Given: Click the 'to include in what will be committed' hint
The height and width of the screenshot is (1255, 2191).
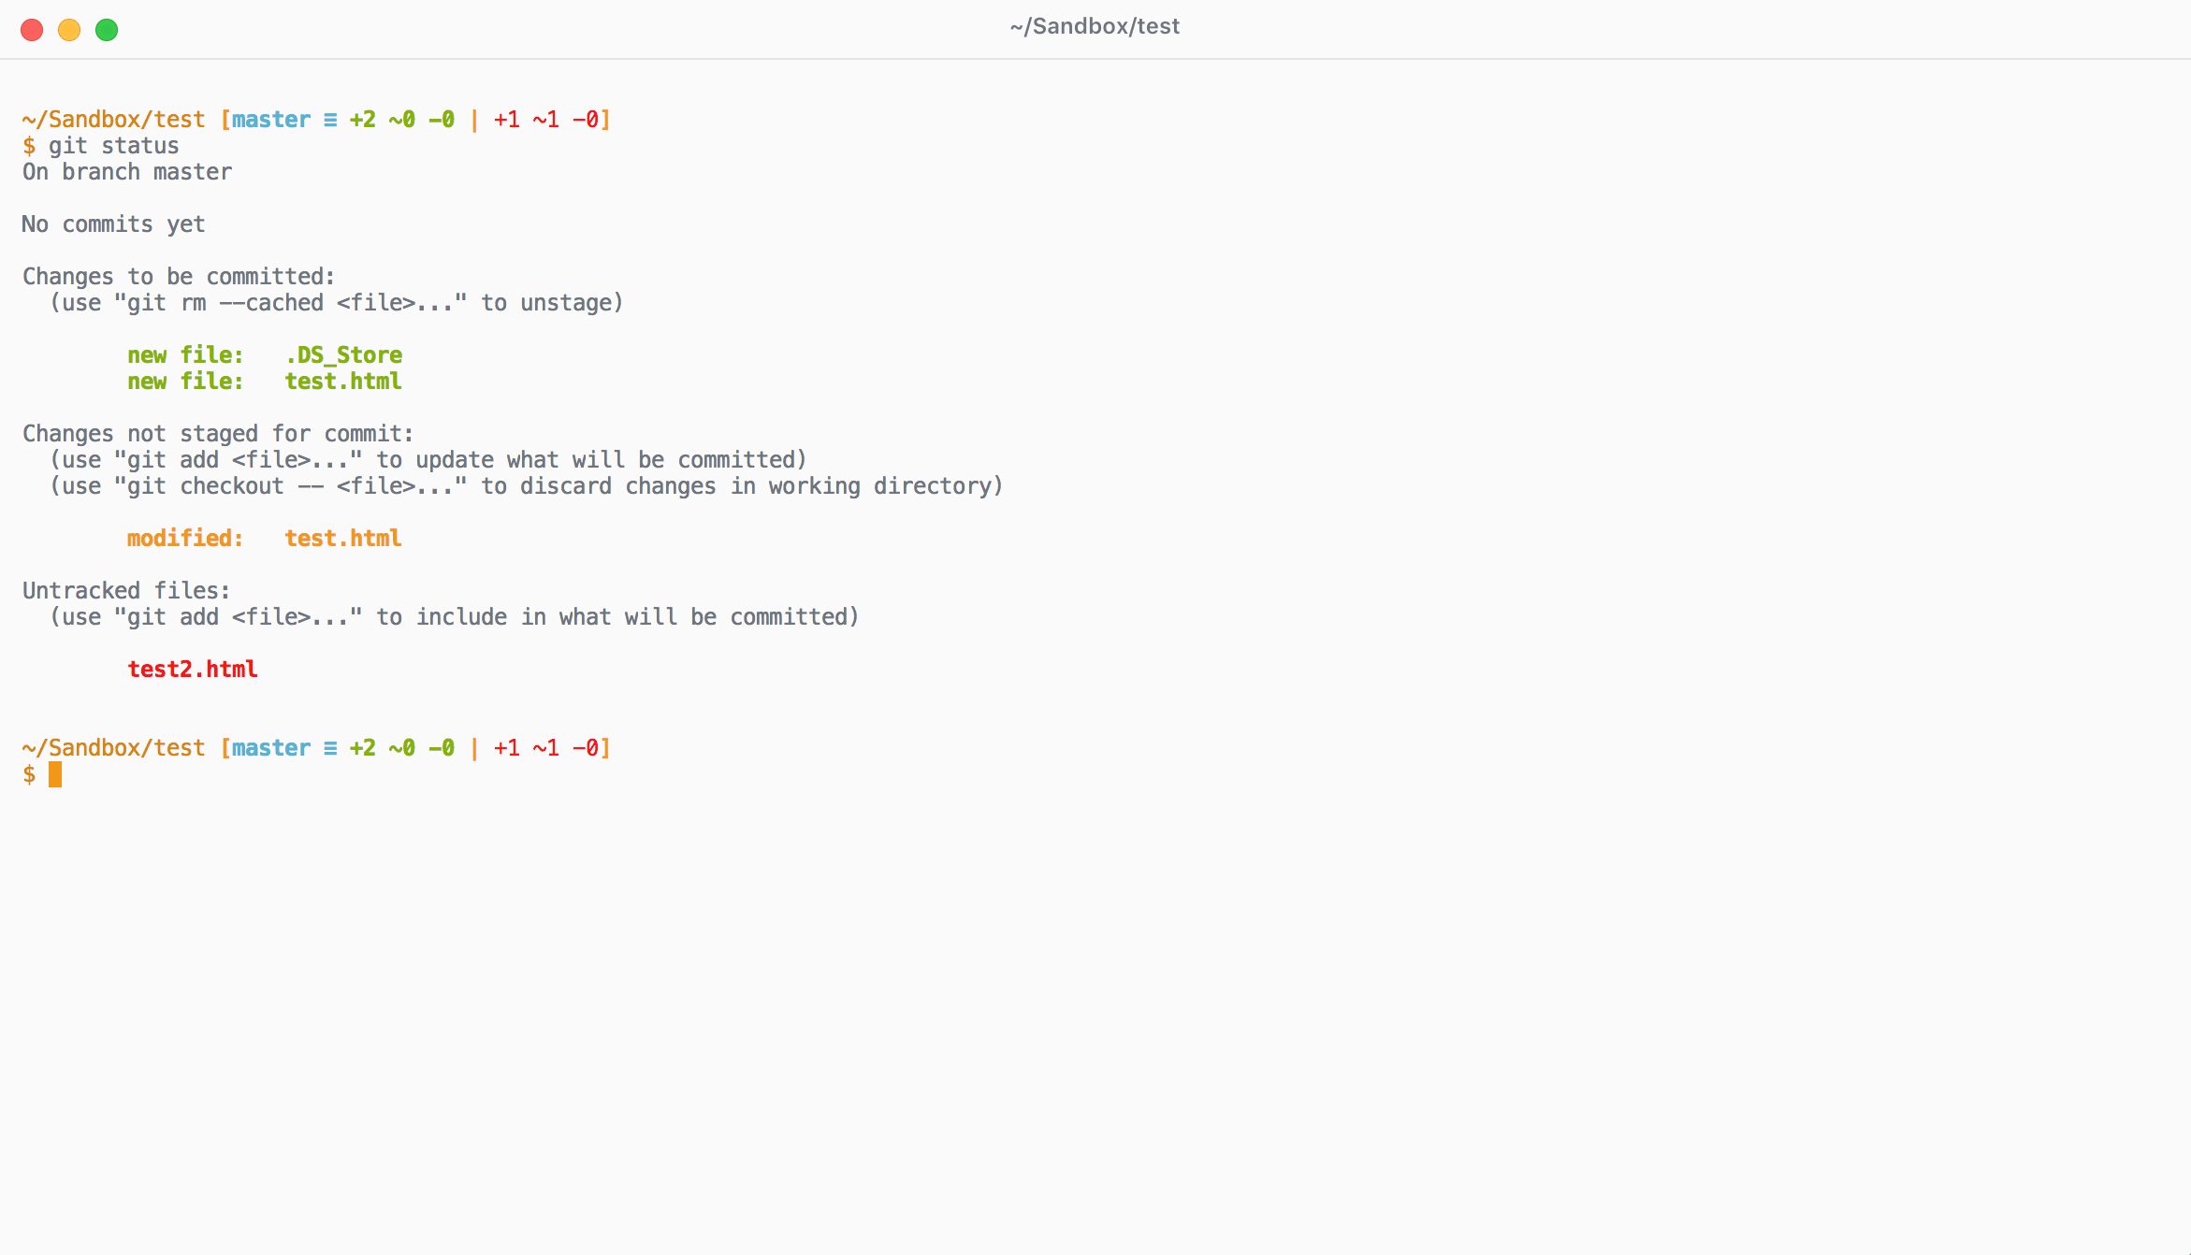Looking at the screenshot, I should 455,617.
